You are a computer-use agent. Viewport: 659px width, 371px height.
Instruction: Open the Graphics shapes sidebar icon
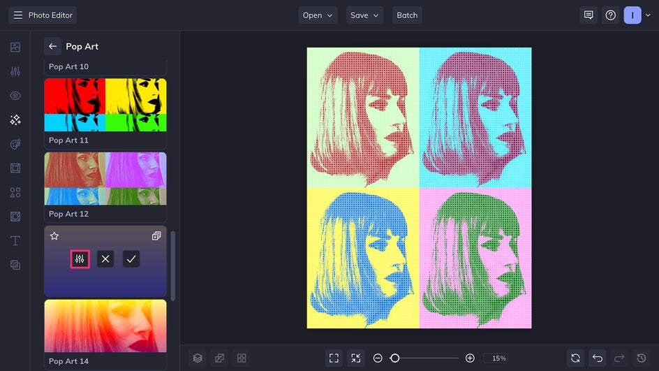click(x=15, y=193)
